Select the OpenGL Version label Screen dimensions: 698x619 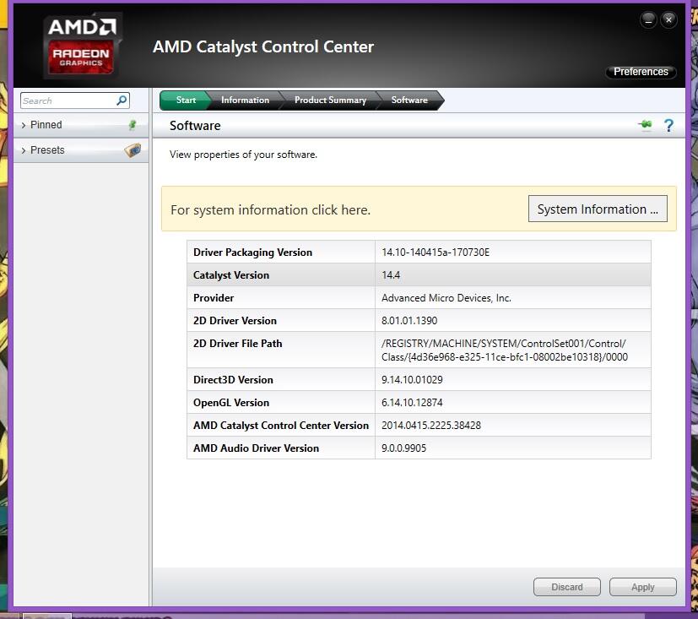[231, 403]
